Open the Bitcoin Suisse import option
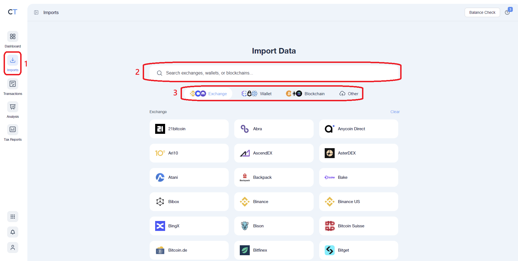Screen dimensions: 518x261 tap(358, 226)
